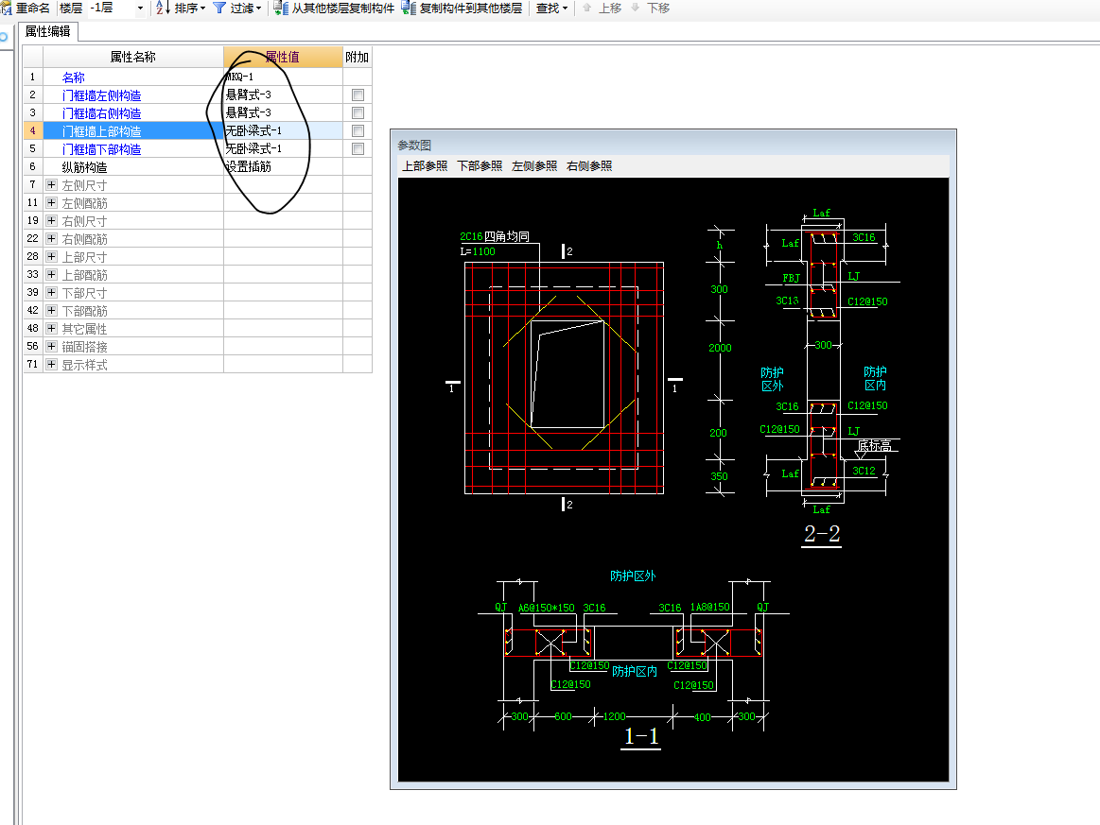
Task: Click the 600 dimension in section 1-1
Action: click(x=563, y=716)
